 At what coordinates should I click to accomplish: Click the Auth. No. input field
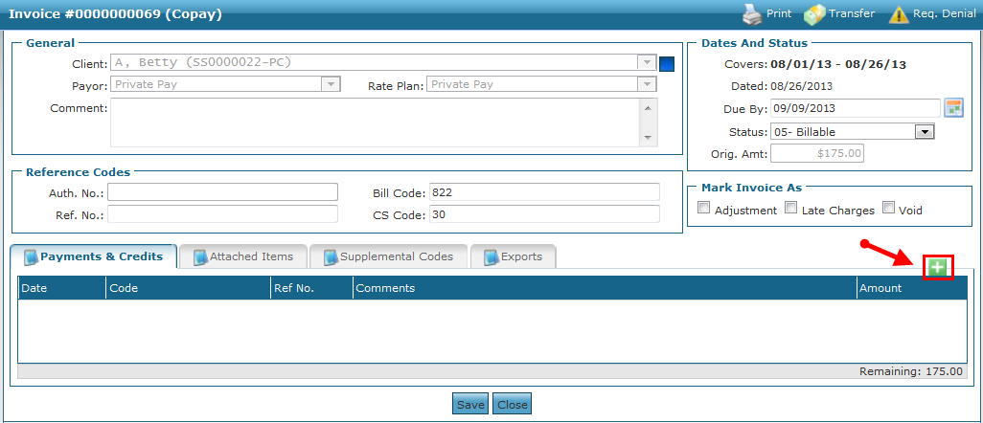click(x=222, y=192)
